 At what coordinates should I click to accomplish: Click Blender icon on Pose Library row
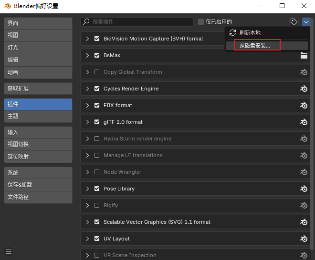coord(304,189)
